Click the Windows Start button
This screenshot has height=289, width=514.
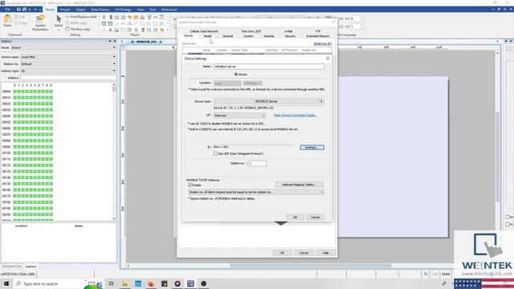click(6, 283)
